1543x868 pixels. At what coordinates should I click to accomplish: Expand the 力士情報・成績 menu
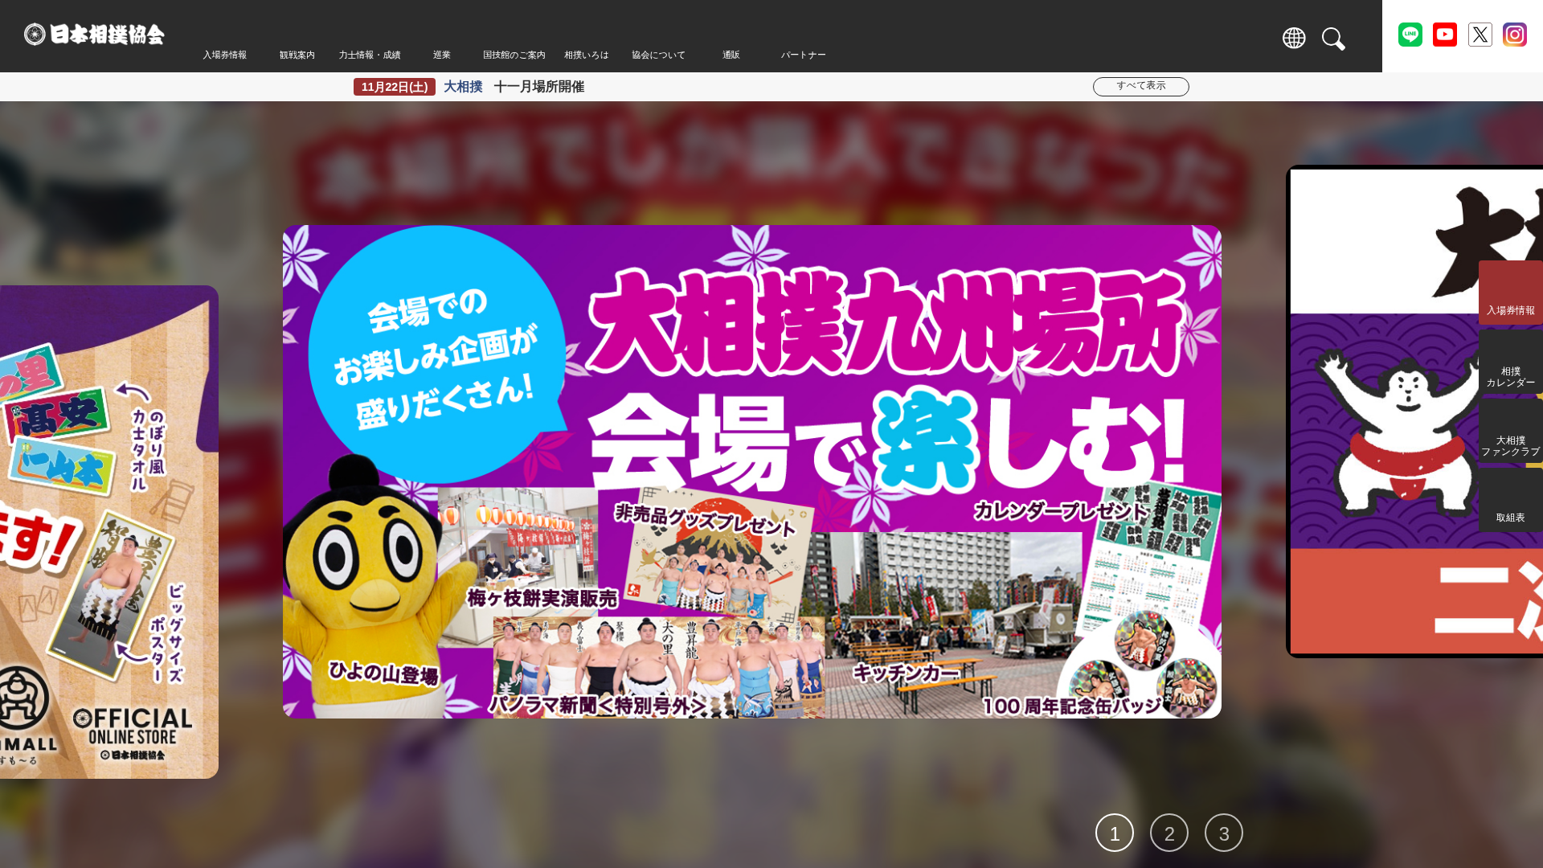point(369,55)
